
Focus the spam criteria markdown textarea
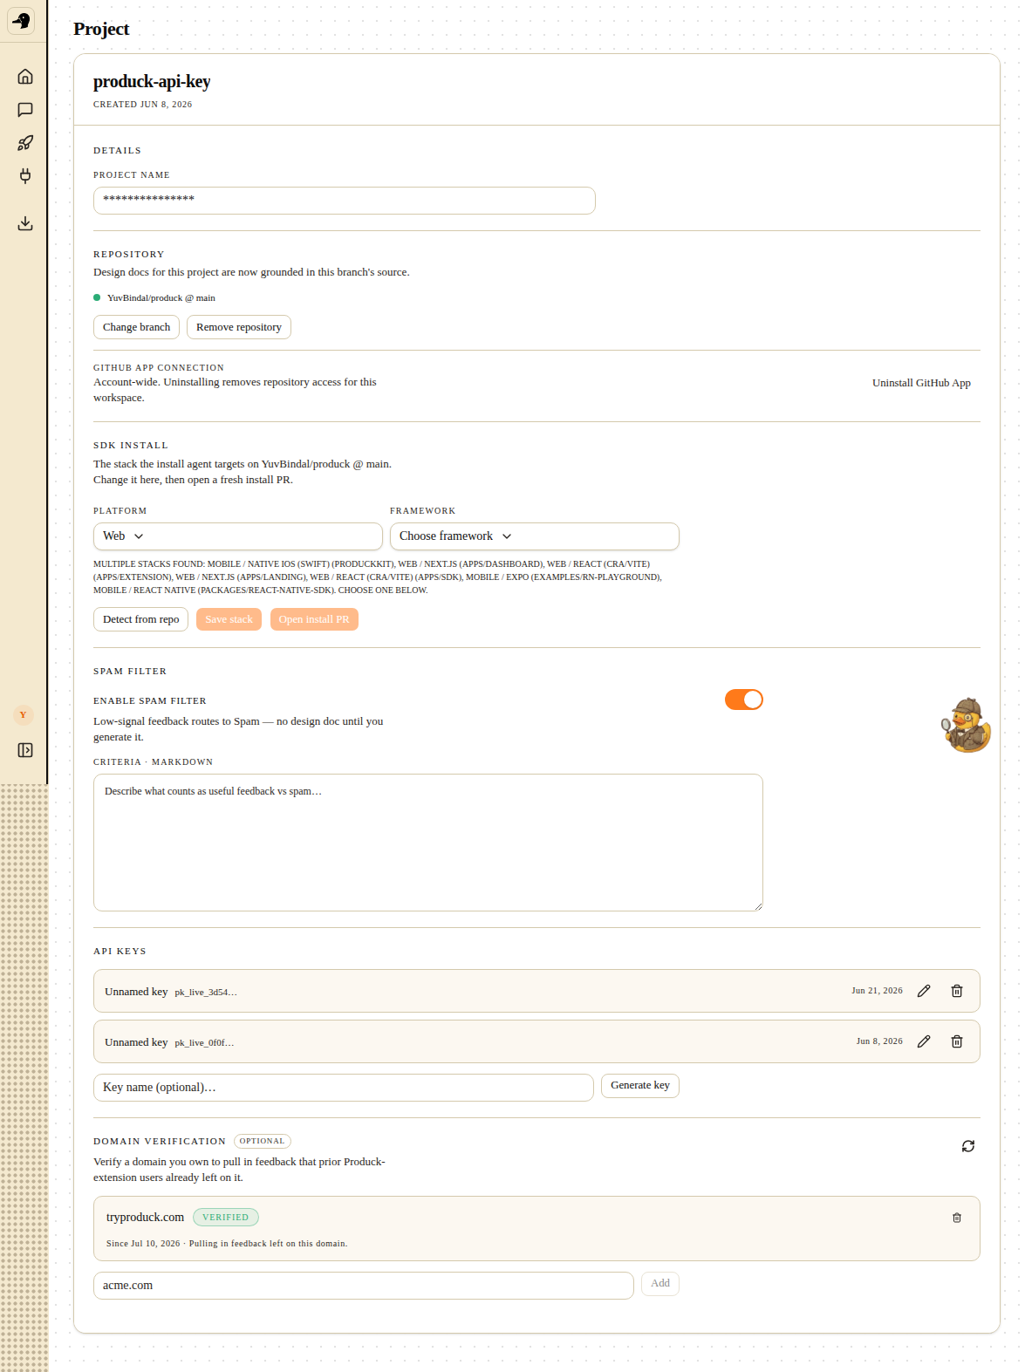coord(428,843)
